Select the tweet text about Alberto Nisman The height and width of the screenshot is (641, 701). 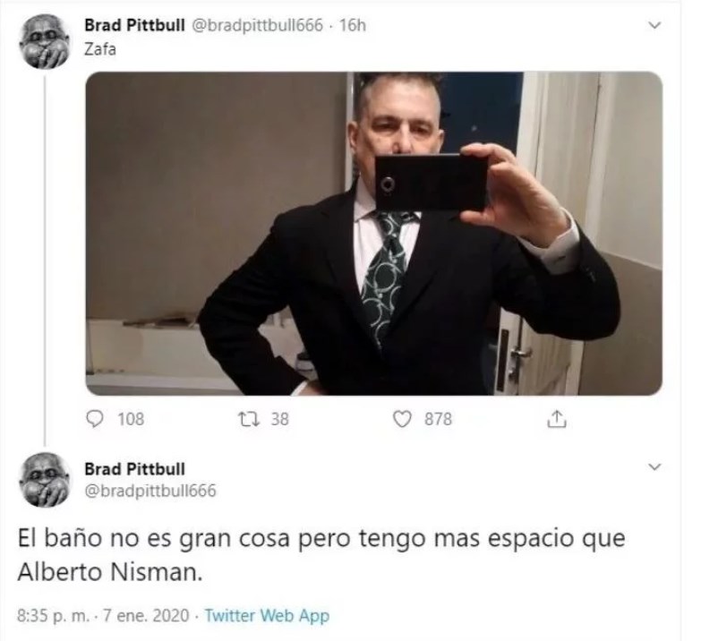coord(321,555)
